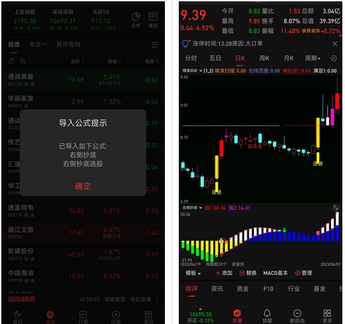Open 交易 in the left bottom navigation

(116, 317)
